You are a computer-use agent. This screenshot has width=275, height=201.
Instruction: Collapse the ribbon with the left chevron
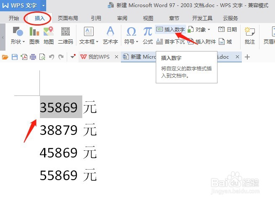point(3,37)
